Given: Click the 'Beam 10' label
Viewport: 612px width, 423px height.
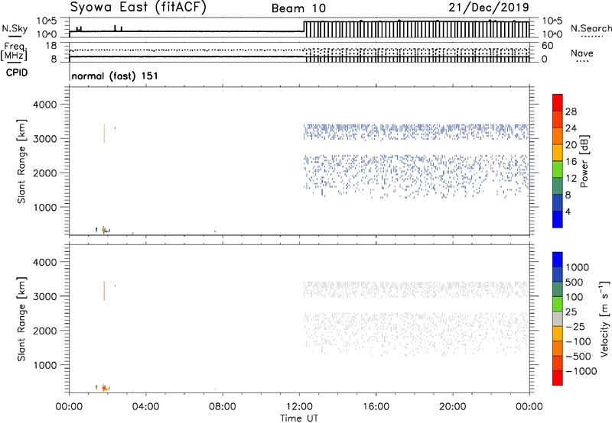Looking at the screenshot, I should pos(298,8).
